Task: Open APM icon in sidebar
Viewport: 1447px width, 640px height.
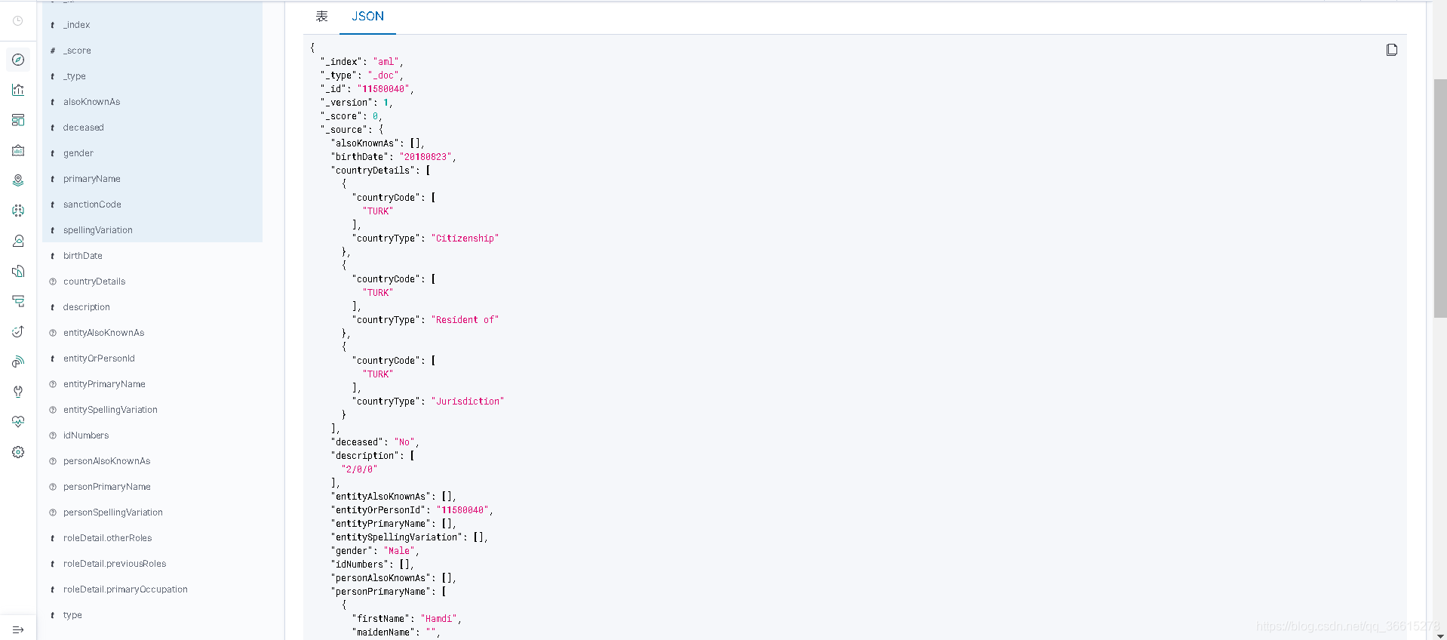Action: (x=18, y=301)
